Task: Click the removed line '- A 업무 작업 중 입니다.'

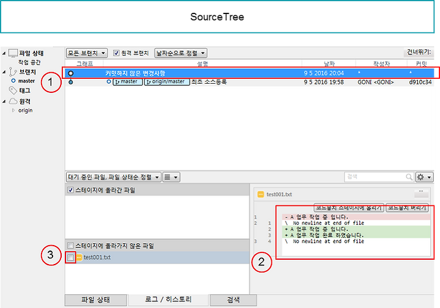Action: pyautogui.click(x=356, y=217)
